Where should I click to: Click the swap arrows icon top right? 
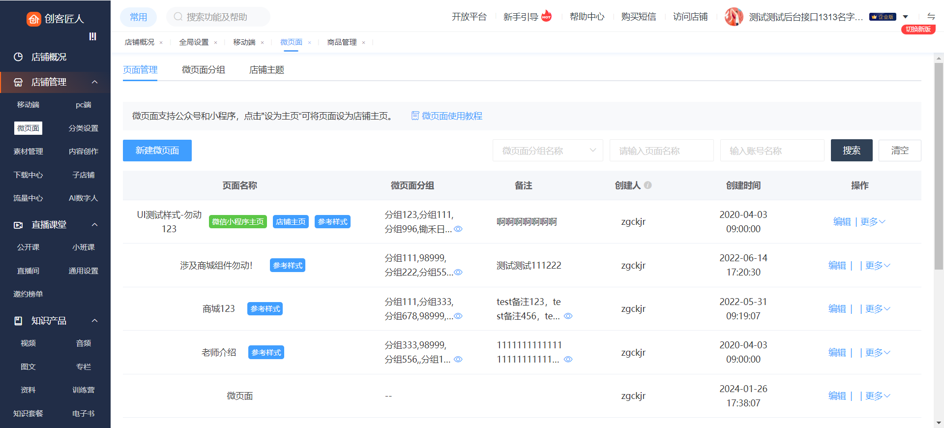pos(931,16)
